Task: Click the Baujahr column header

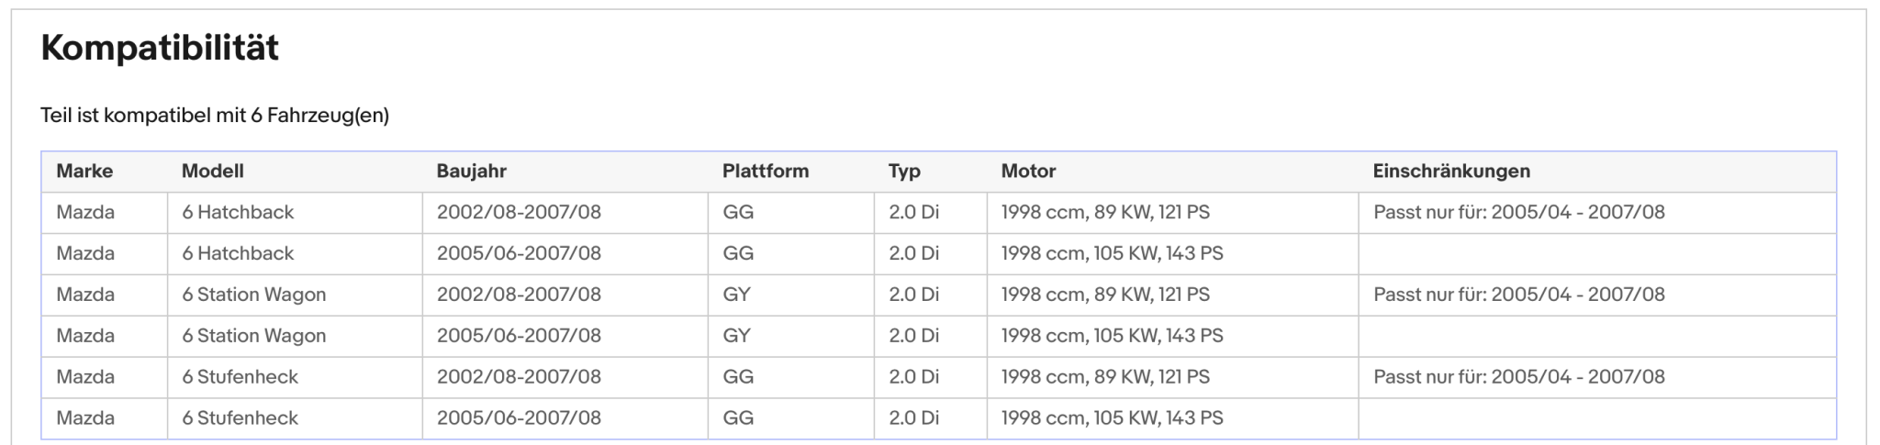Action: tap(472, 171)
